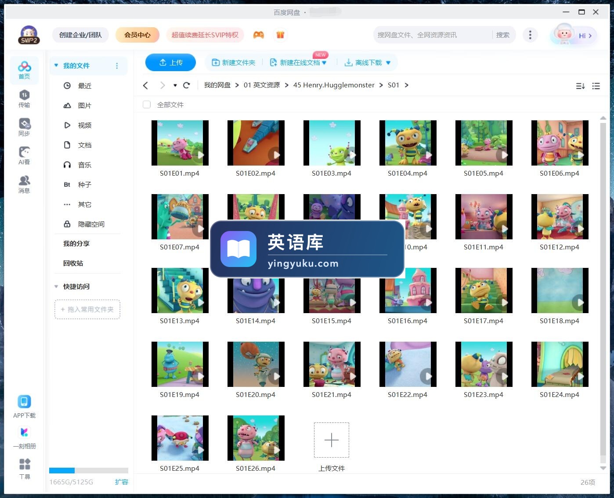Select 图片 category
Viewport: 614px width, 498px height.
85,105
